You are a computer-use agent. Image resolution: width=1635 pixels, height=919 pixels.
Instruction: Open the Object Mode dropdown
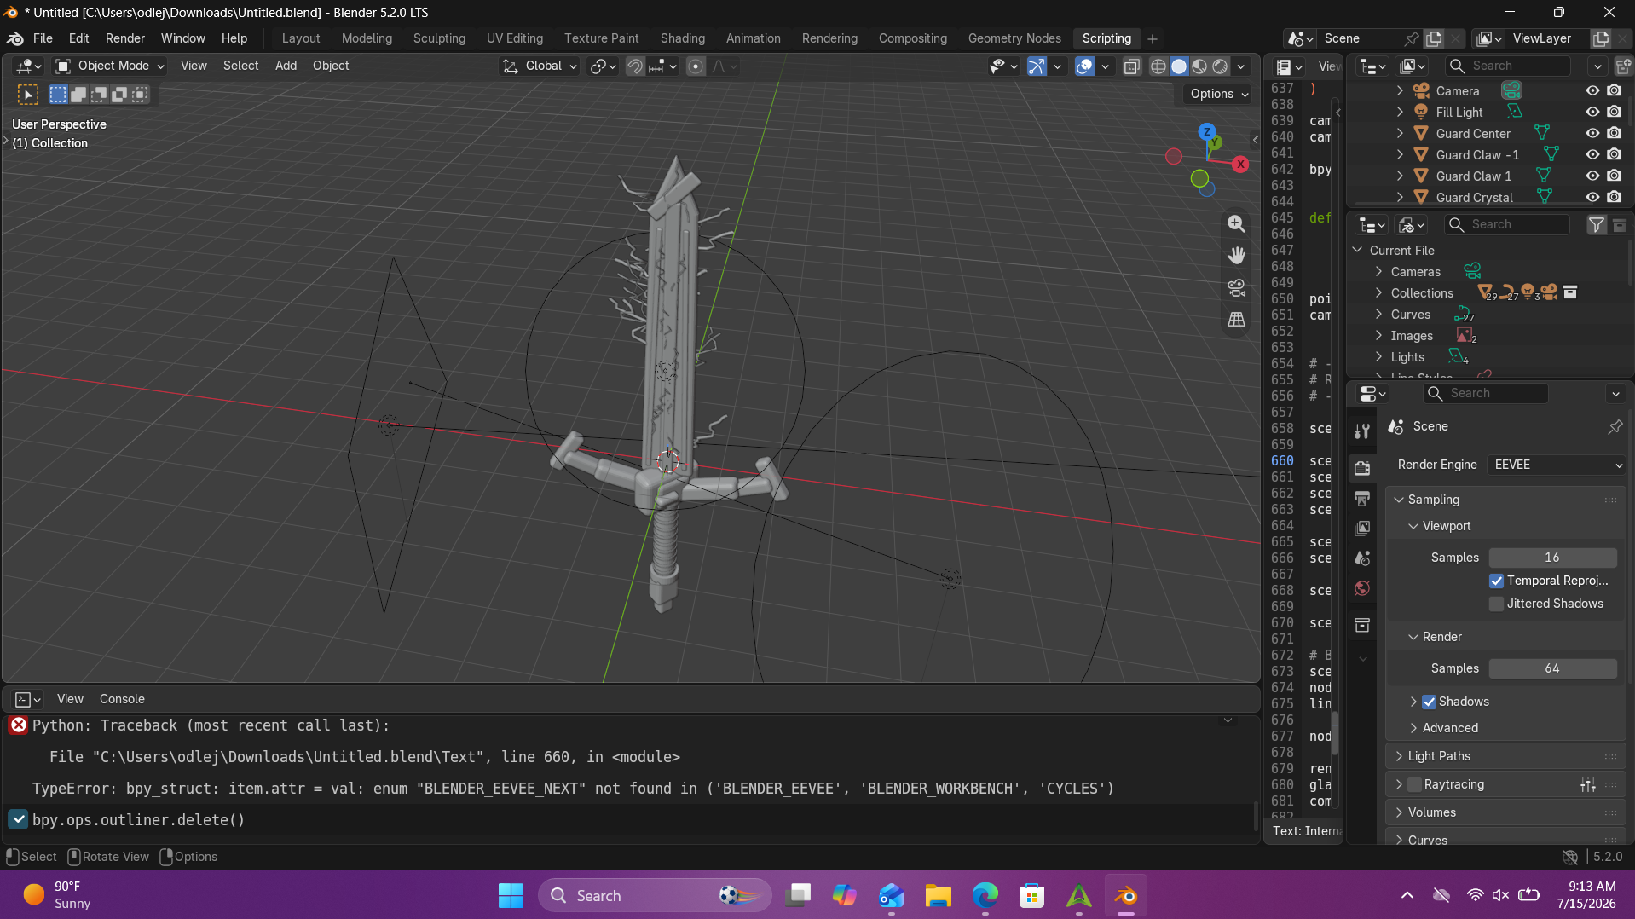(x=109, y=66)
